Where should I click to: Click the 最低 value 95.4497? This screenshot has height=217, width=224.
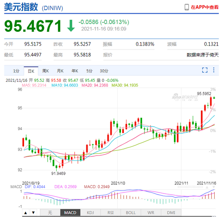(x=33, y=55)
